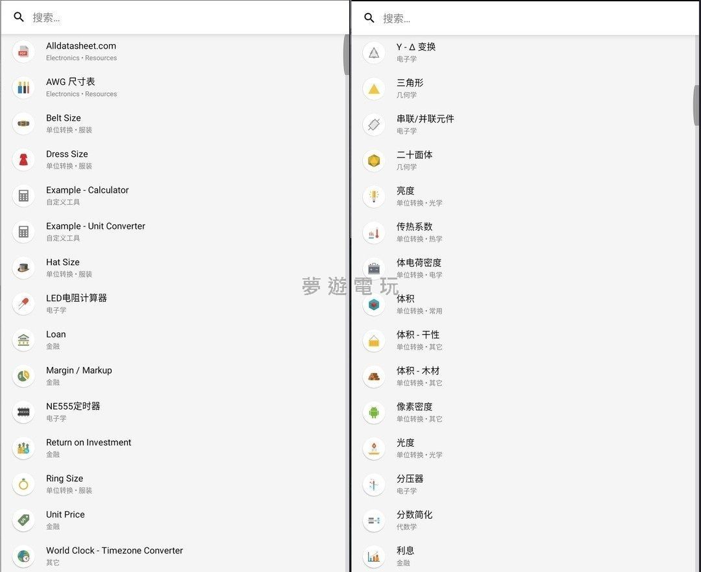Click the 二十面体 polyhedron icon

(x=374, y=161)
